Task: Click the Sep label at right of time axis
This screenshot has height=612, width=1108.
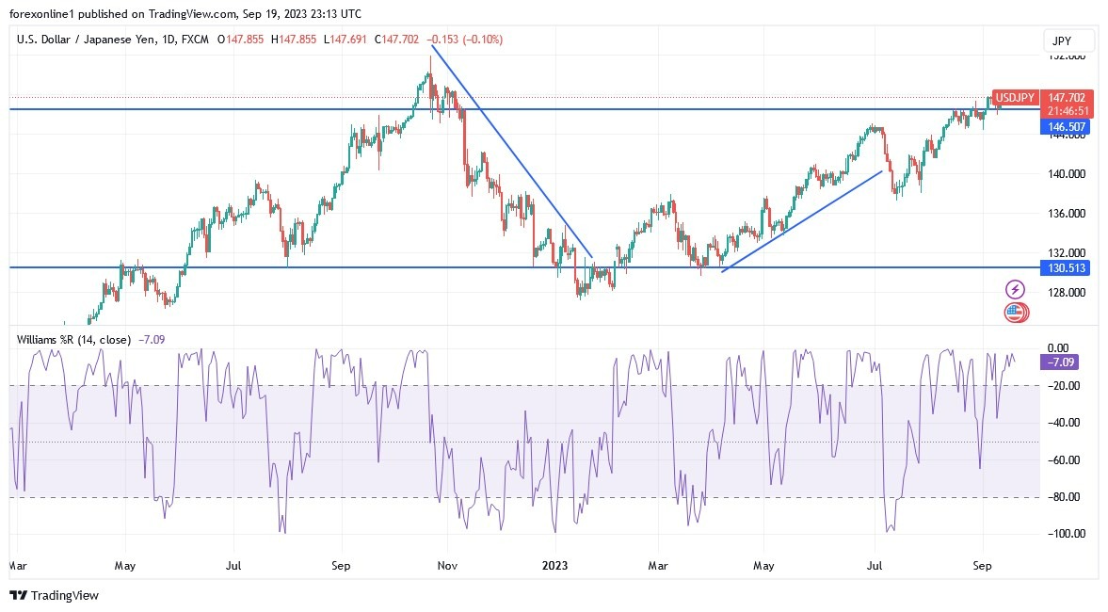Action: tap(983, 567)
